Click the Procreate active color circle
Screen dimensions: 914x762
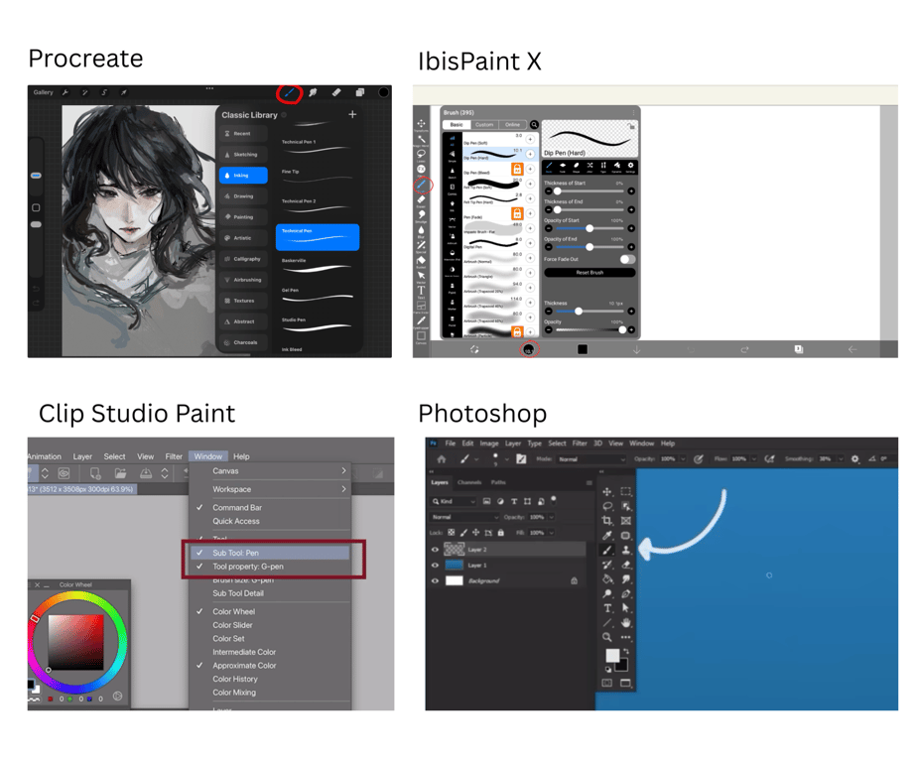tap(383, 92)
